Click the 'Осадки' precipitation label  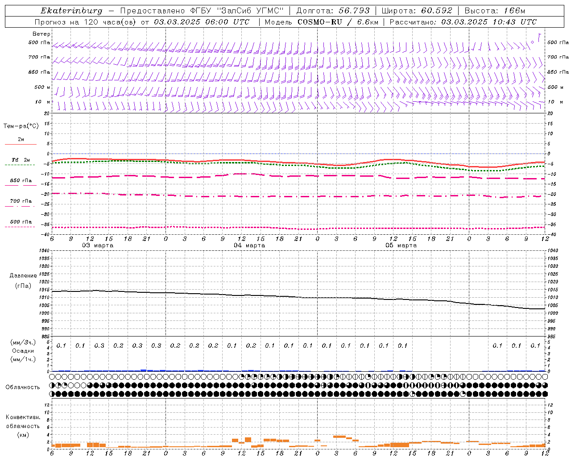pyautogui.click(x=23, y=351)
